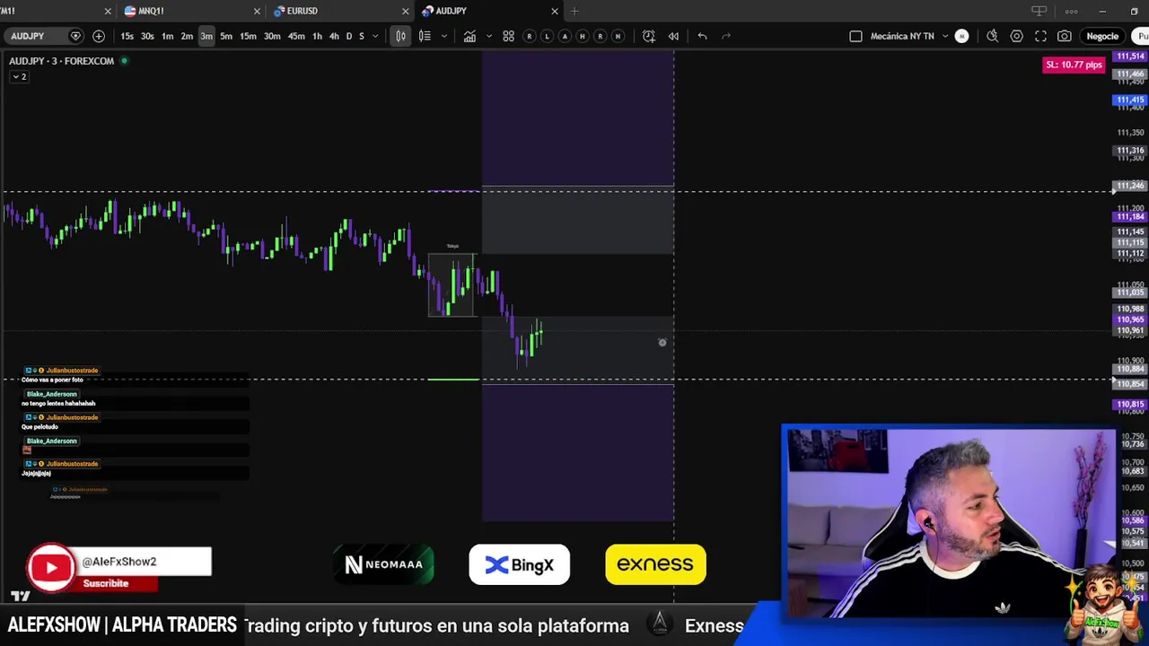Take a chart snapshot with camera icon

pyautogui.click(x=1064, y=36)
